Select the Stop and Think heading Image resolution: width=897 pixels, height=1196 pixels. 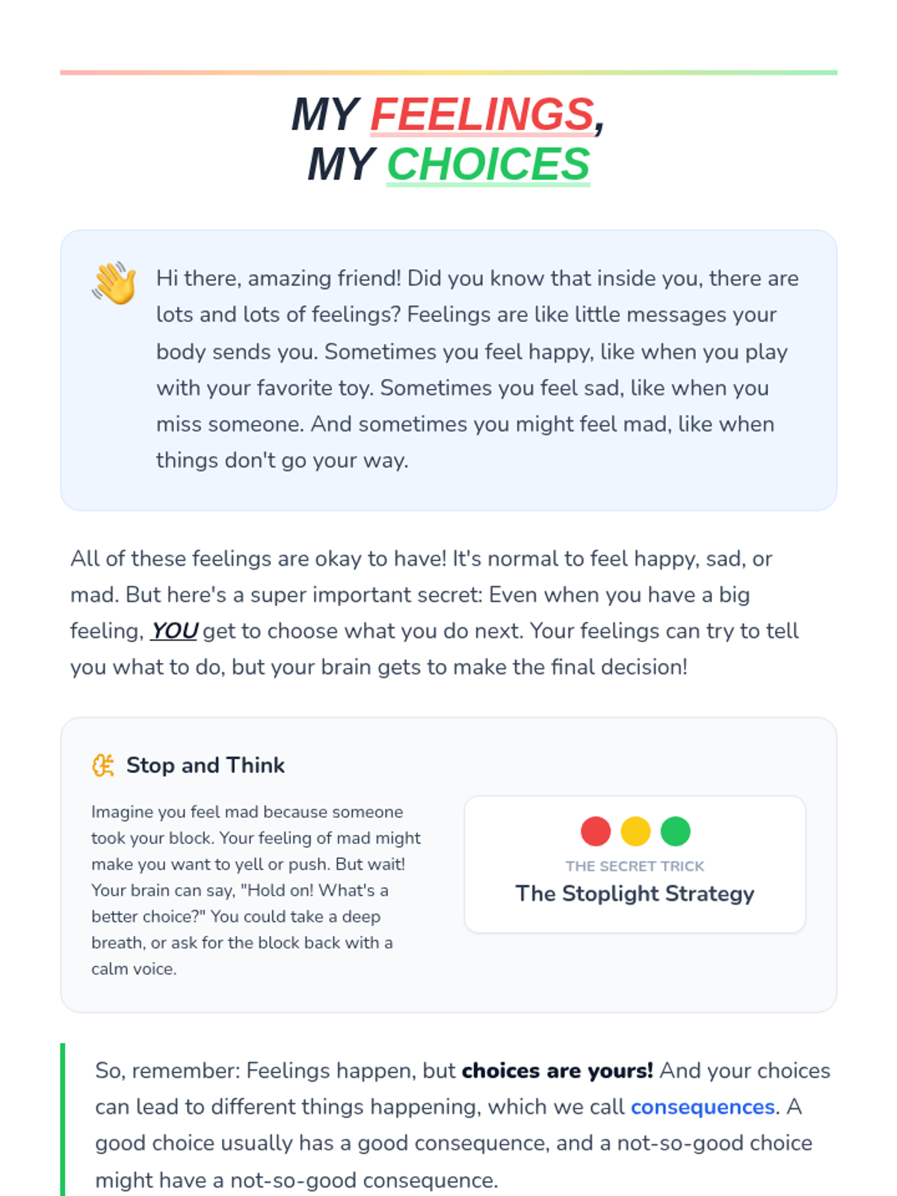206,765
